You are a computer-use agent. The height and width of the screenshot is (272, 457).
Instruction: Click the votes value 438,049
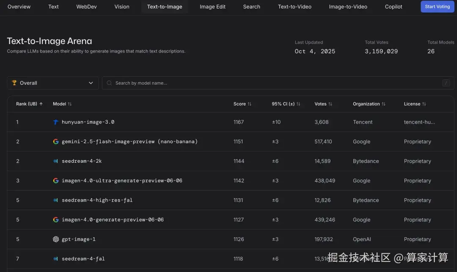click(x=325, y=180)
